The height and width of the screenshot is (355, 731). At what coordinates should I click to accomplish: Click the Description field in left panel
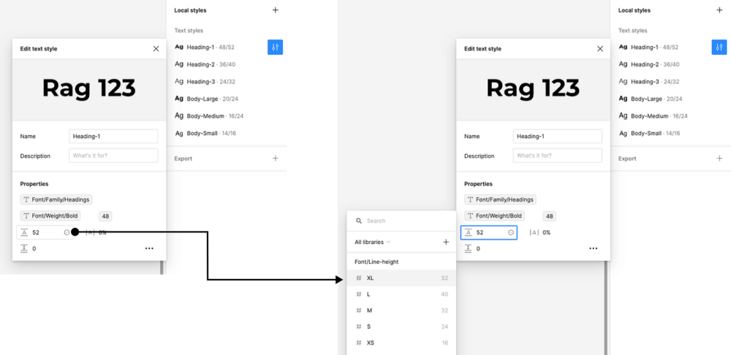[113, 156]
